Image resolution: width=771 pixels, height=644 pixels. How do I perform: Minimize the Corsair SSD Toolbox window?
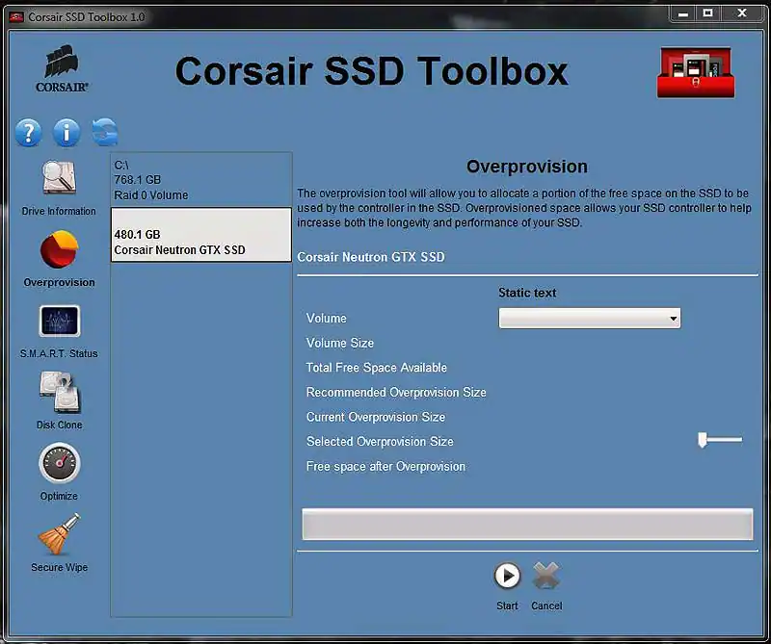click(683, 14)
